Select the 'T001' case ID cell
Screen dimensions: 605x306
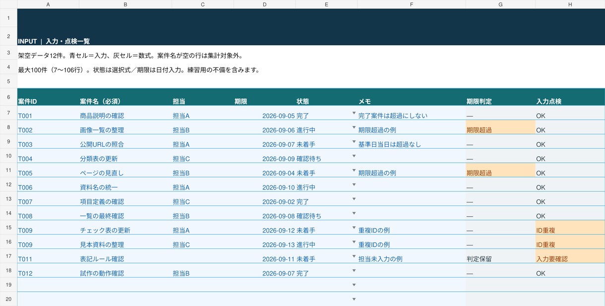(48, 113)
